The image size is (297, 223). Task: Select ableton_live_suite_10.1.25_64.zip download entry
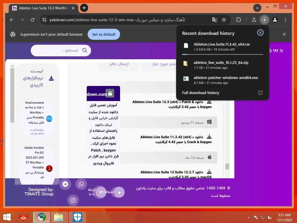222,65
